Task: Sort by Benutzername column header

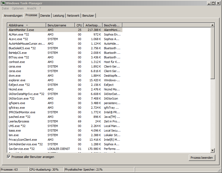Action: click(x=60, y=25)
